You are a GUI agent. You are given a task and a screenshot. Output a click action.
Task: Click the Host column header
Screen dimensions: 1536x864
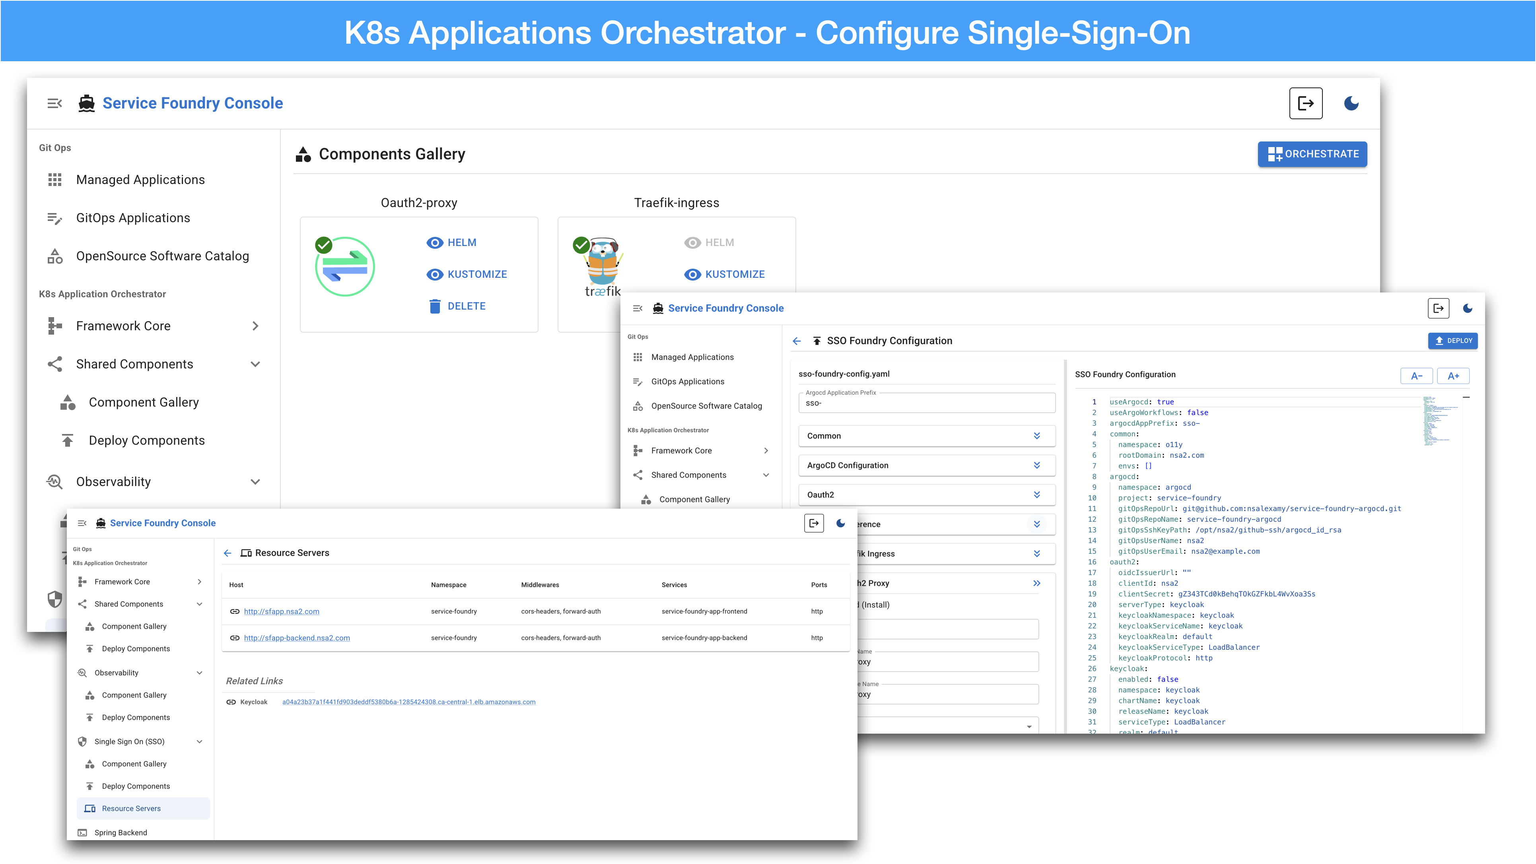tap(236, 585)
